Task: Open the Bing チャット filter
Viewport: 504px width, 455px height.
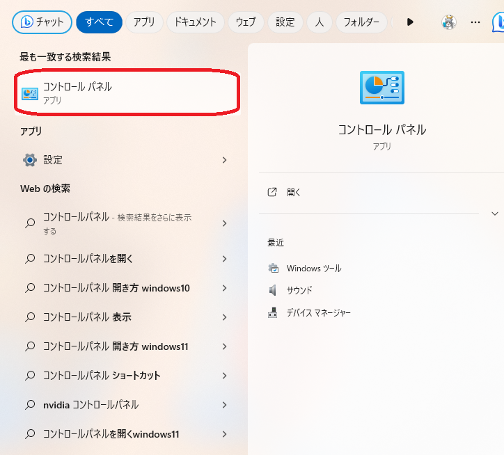Action: point(42,22)
